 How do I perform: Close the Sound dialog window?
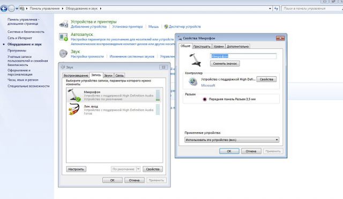click(163, 67)
